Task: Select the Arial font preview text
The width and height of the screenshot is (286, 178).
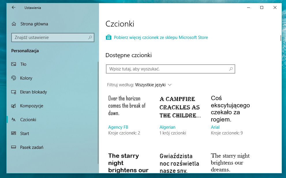Action: tap(230, 109)
